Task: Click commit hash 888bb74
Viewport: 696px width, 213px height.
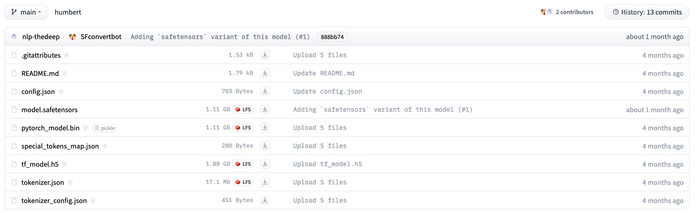Action: [x=332, y=37]
